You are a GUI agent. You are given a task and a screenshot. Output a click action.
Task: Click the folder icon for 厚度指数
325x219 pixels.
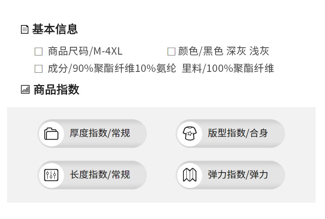point(51,134)
